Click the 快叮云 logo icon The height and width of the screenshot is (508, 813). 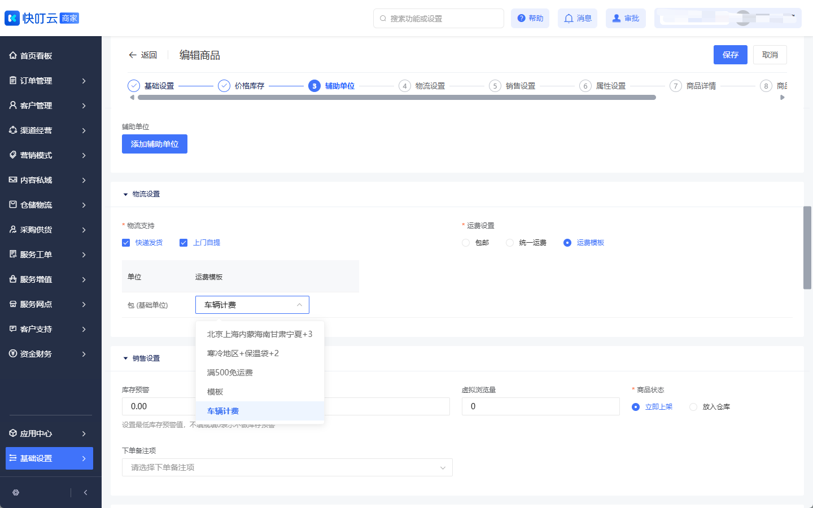(12, 18)
